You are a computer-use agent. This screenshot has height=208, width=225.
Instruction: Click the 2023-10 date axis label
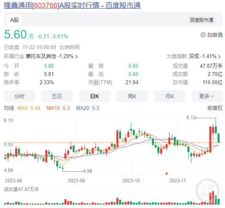tap(131, 181)
